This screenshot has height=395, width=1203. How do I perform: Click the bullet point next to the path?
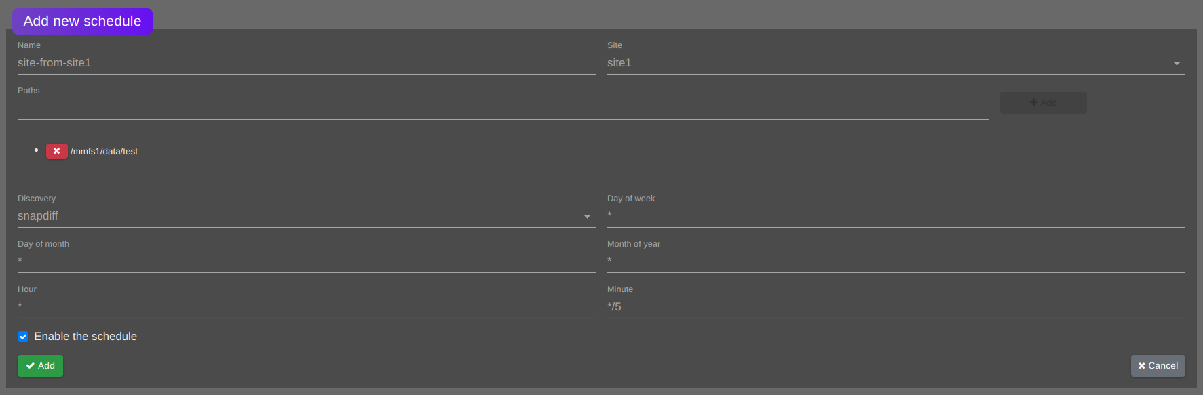(x=37, y=150)
